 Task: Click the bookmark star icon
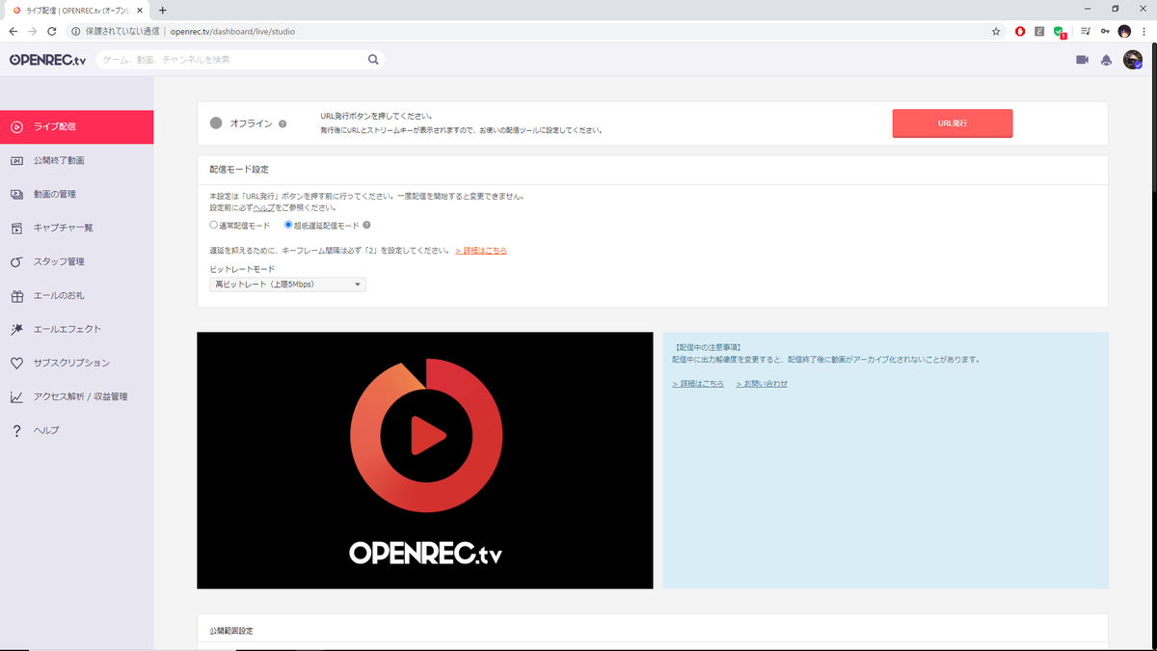click(x=996, y=31)
